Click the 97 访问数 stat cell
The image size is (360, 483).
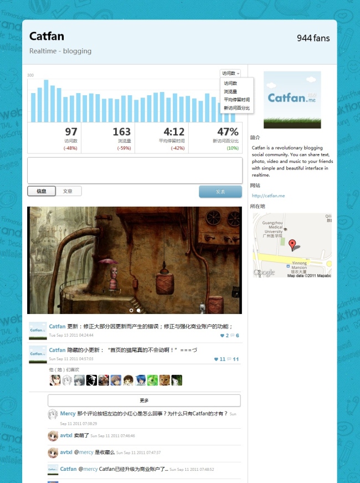(x=54, y=138)
